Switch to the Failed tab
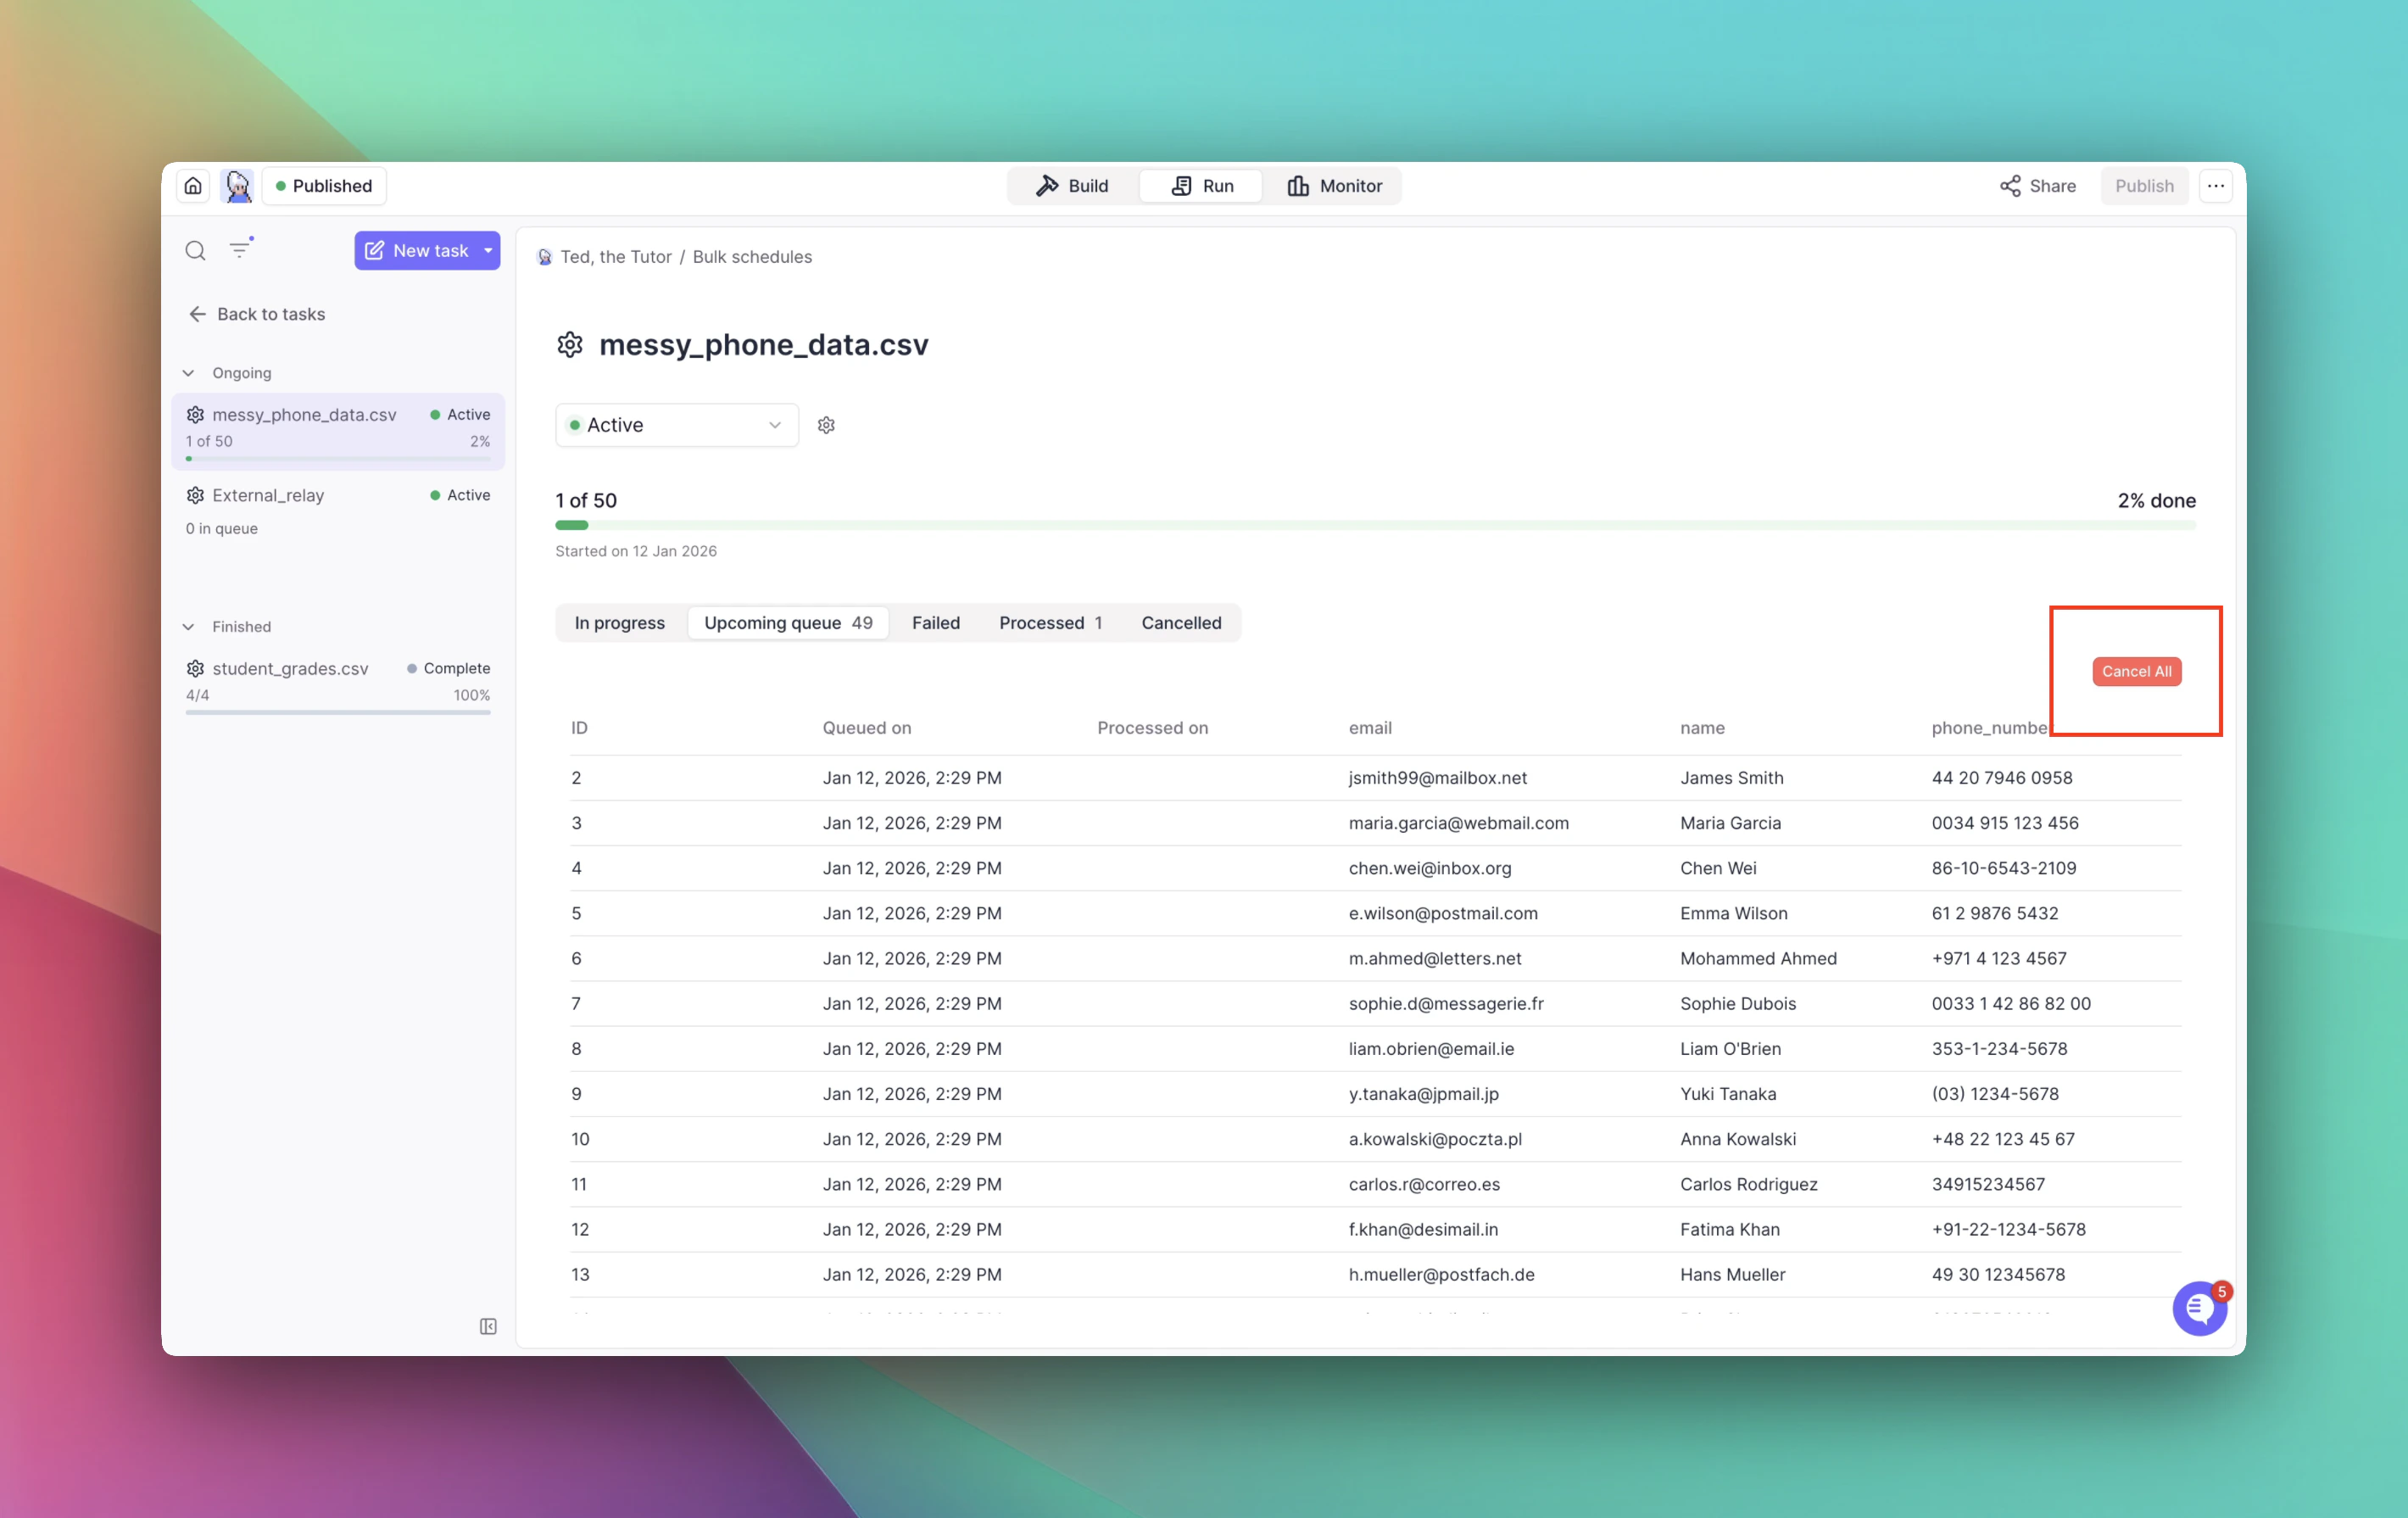 [x=935, y=623]
